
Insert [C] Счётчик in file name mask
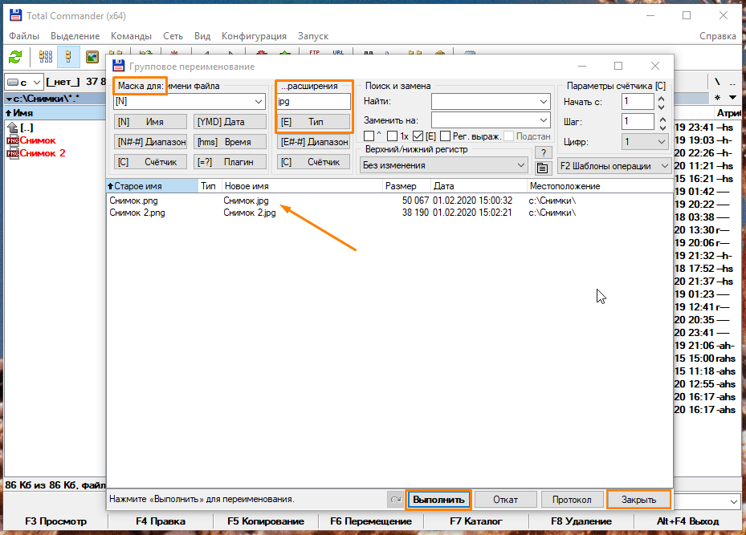[x=150, y=162]
